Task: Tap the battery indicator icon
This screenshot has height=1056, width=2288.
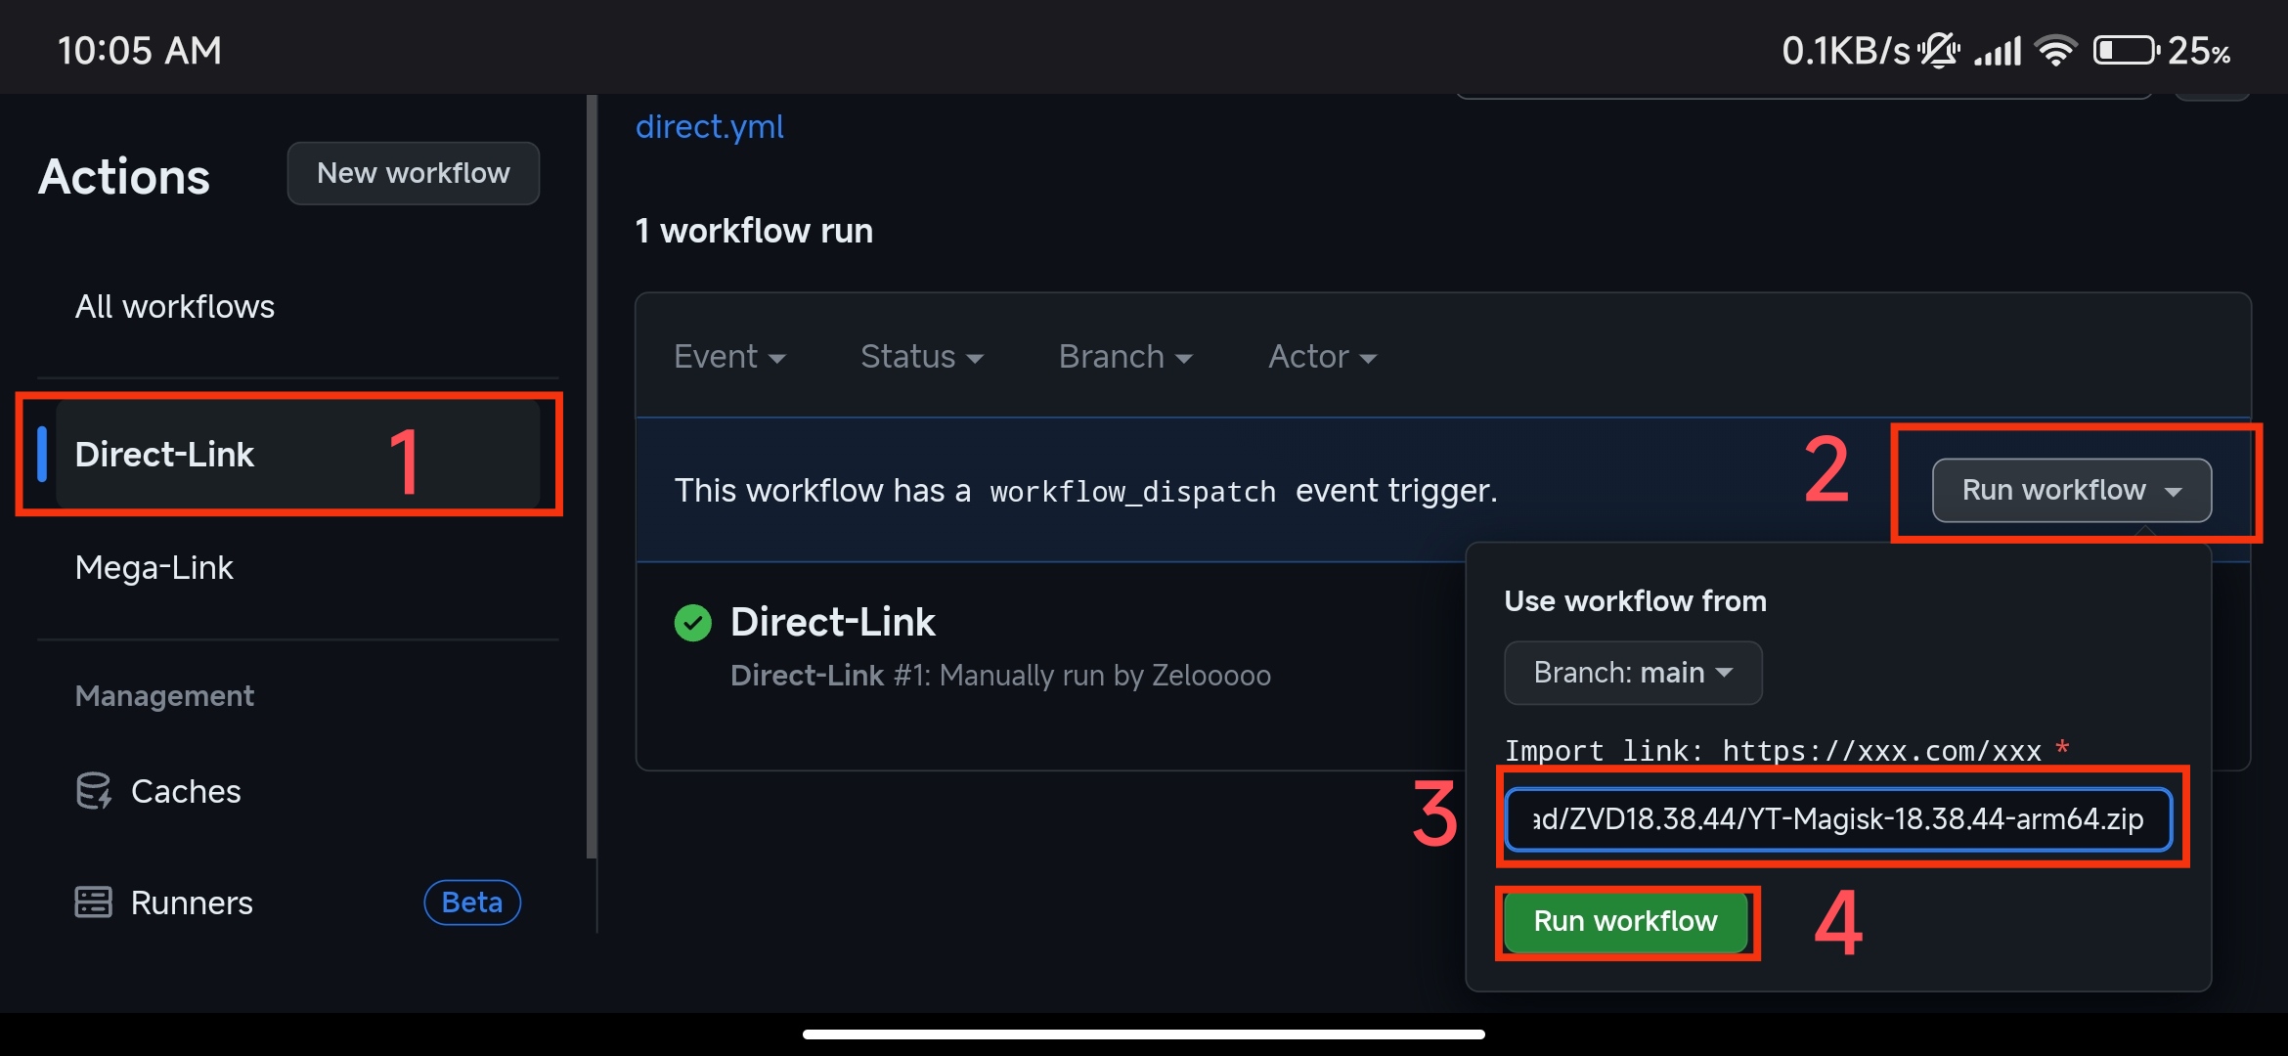Action: (x=2125, y=51)
